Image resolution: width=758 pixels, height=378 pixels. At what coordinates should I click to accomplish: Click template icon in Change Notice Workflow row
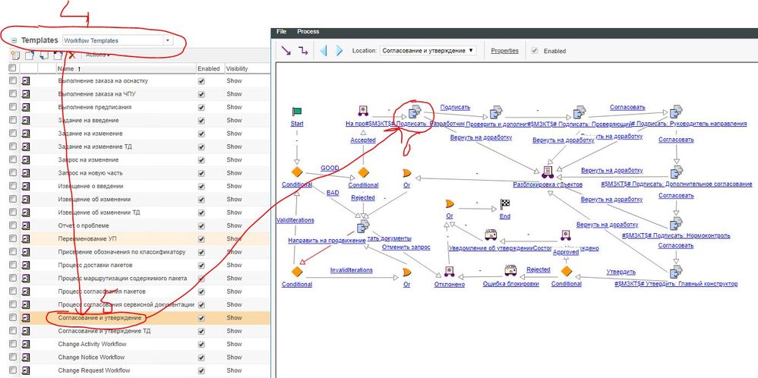click(26, 358)
